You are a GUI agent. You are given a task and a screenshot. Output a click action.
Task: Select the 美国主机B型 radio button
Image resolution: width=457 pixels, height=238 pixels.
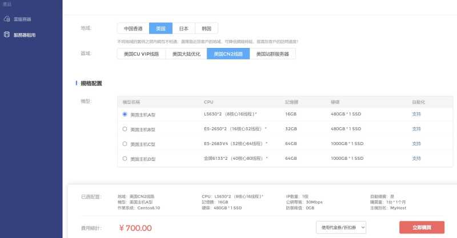tap(125, 129)
